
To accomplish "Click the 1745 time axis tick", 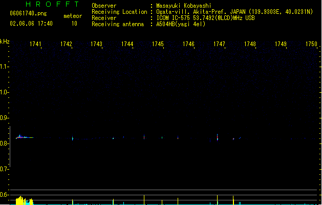I will pos(158,44).
